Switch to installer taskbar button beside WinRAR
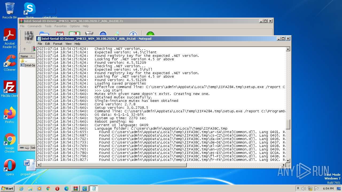342x192 pixels. 85,189
